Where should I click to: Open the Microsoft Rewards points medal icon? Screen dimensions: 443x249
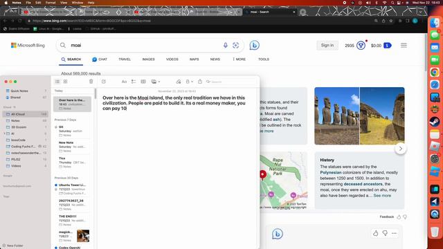click(x=361, y=45)
